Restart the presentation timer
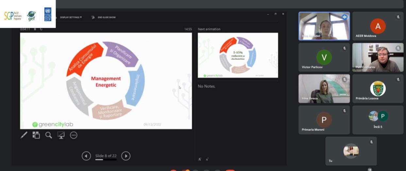 pos(41,29)
